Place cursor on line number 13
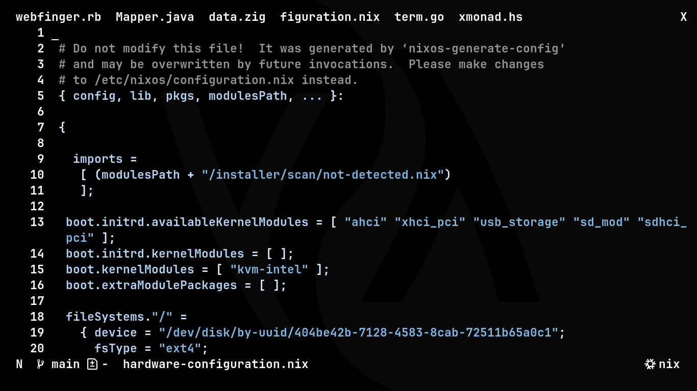 pos(37,222)
